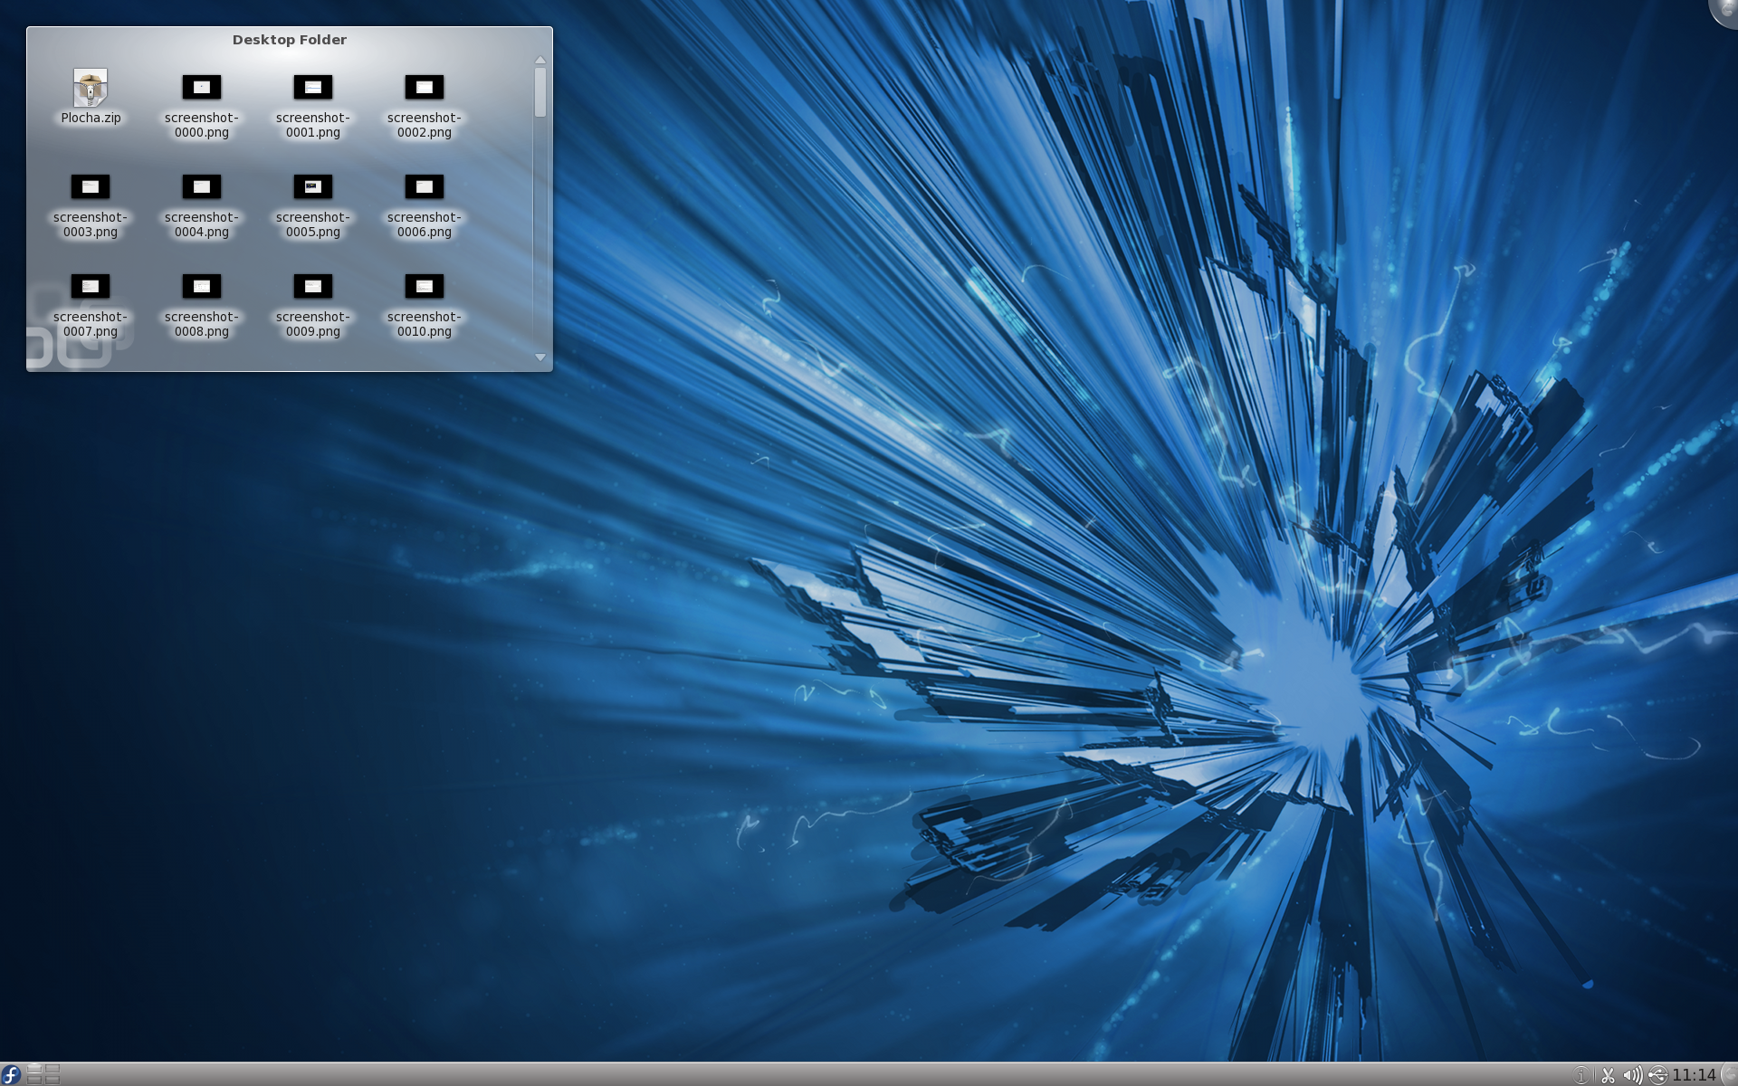
Task: Switch to the first virtual desktop in the pager
Action: tap(34, 1069)
